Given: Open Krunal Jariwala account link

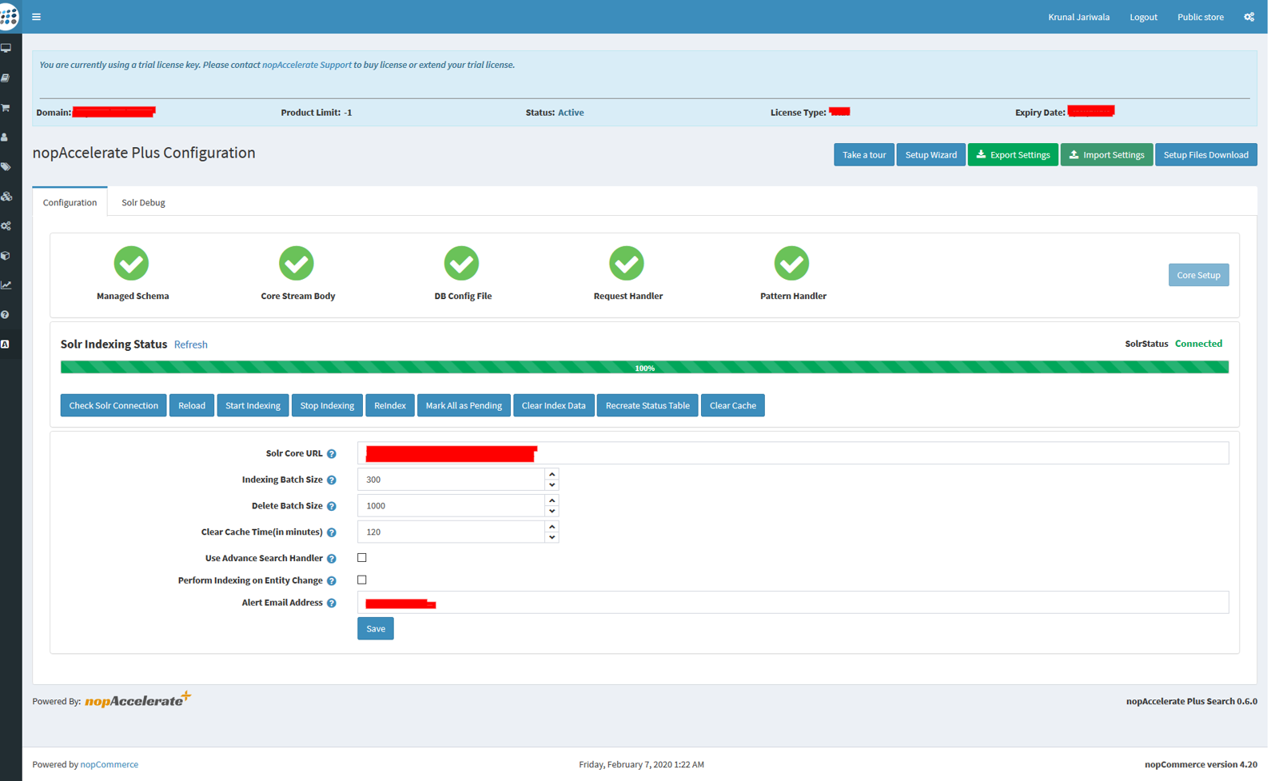Looking at the screenshot, I should pyautogui.click(x=1078, y=17).
